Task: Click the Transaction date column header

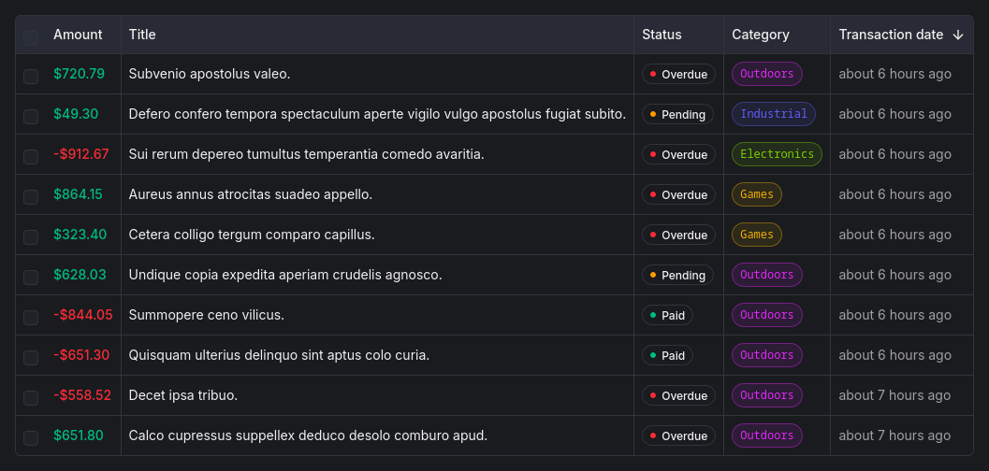Action: pyautogui.click(x=891, y=35)
